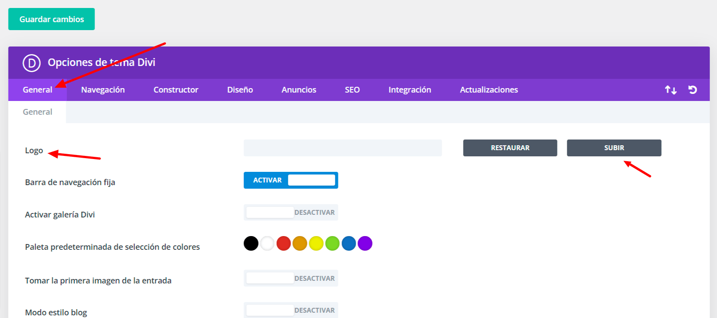This screenshot has height=318, width=717.
Task: Open the Constructor tab
Action: [x=176, y=90]
